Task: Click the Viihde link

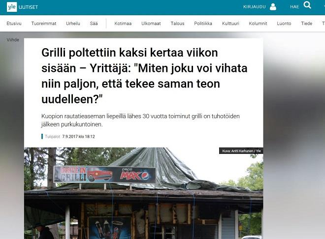Action: (x=13, y=40)
